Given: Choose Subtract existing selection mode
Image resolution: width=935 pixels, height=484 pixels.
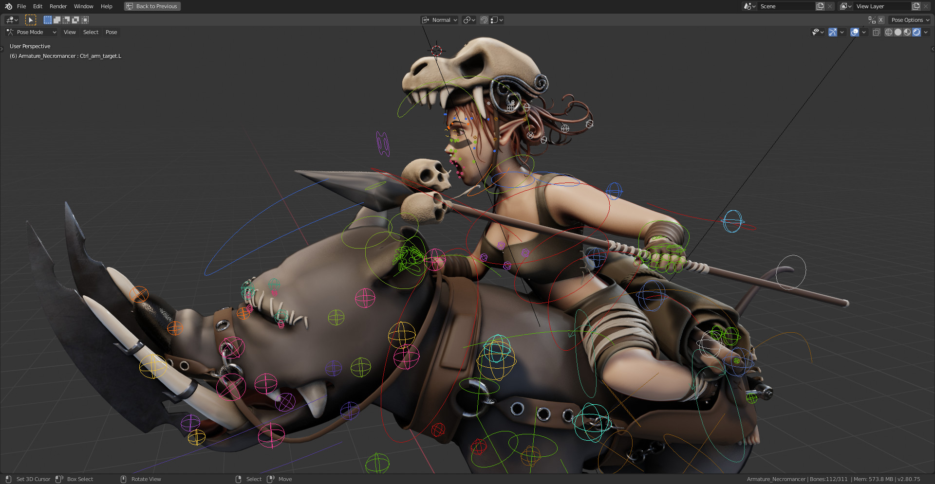Looking at the screenshot, I should tap(66, 20).
